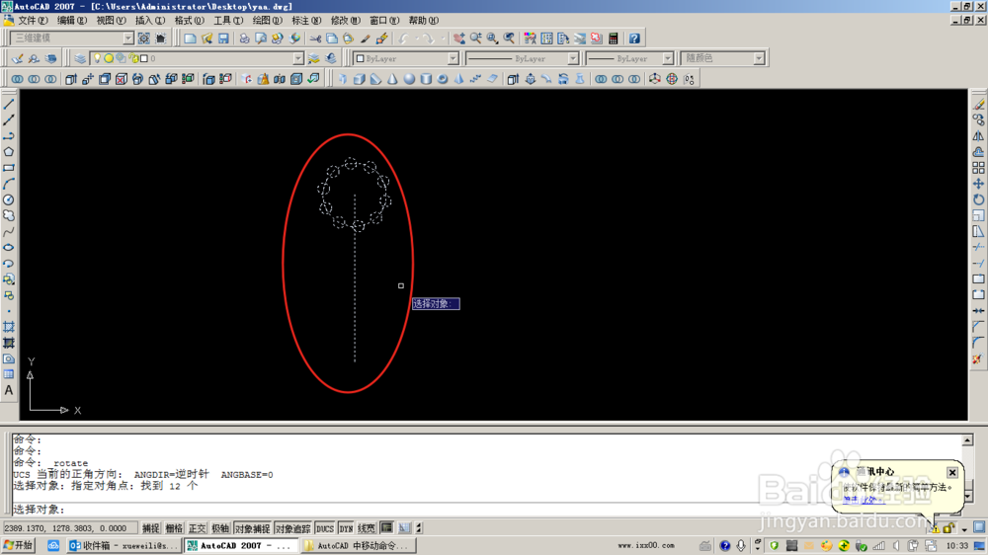Select the Polygon tool

click(x=9, y=152)
